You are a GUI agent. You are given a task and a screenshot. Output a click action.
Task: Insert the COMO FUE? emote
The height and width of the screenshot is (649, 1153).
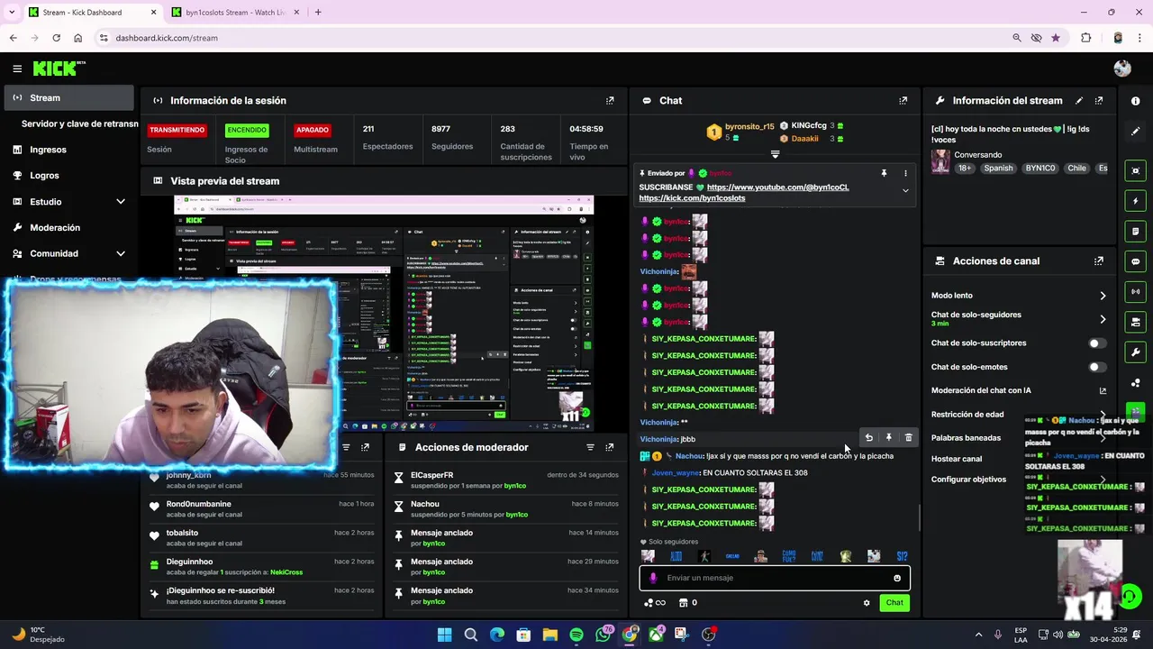[789, 556]
